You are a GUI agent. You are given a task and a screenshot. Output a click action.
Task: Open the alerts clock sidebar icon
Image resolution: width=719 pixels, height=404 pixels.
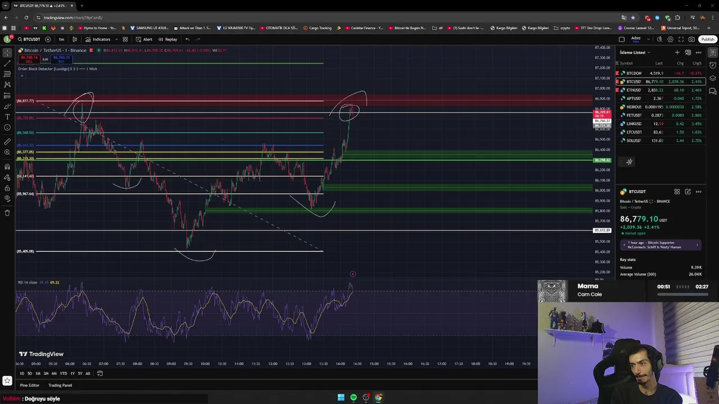pyautogui.click(x=712, y=66)
